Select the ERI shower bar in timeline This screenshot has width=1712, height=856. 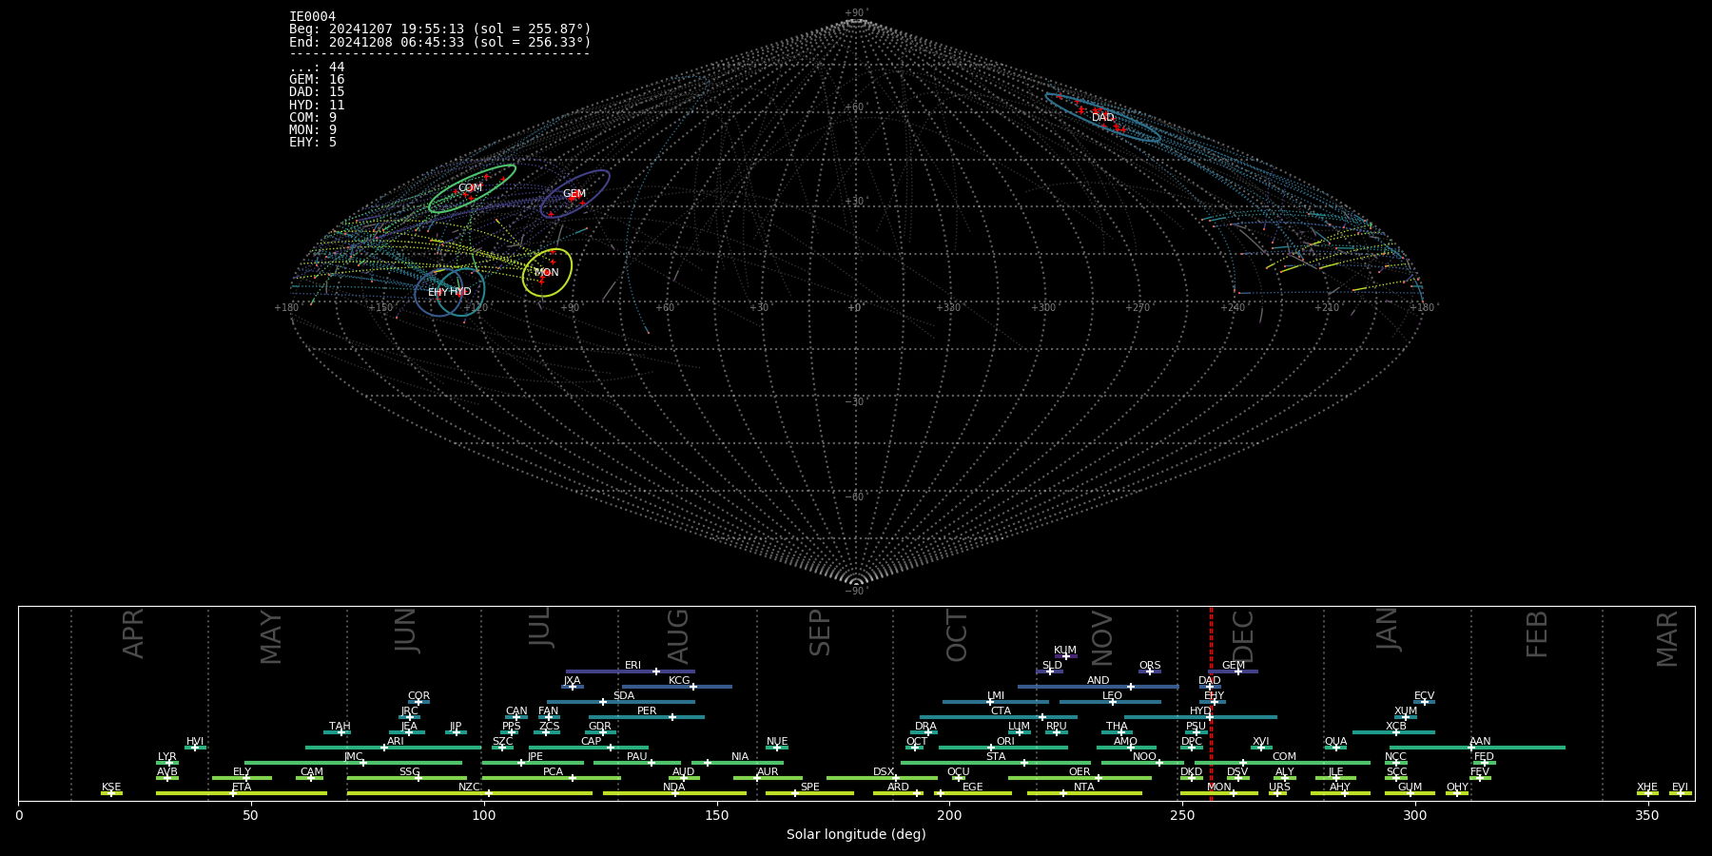click(631, 671)
